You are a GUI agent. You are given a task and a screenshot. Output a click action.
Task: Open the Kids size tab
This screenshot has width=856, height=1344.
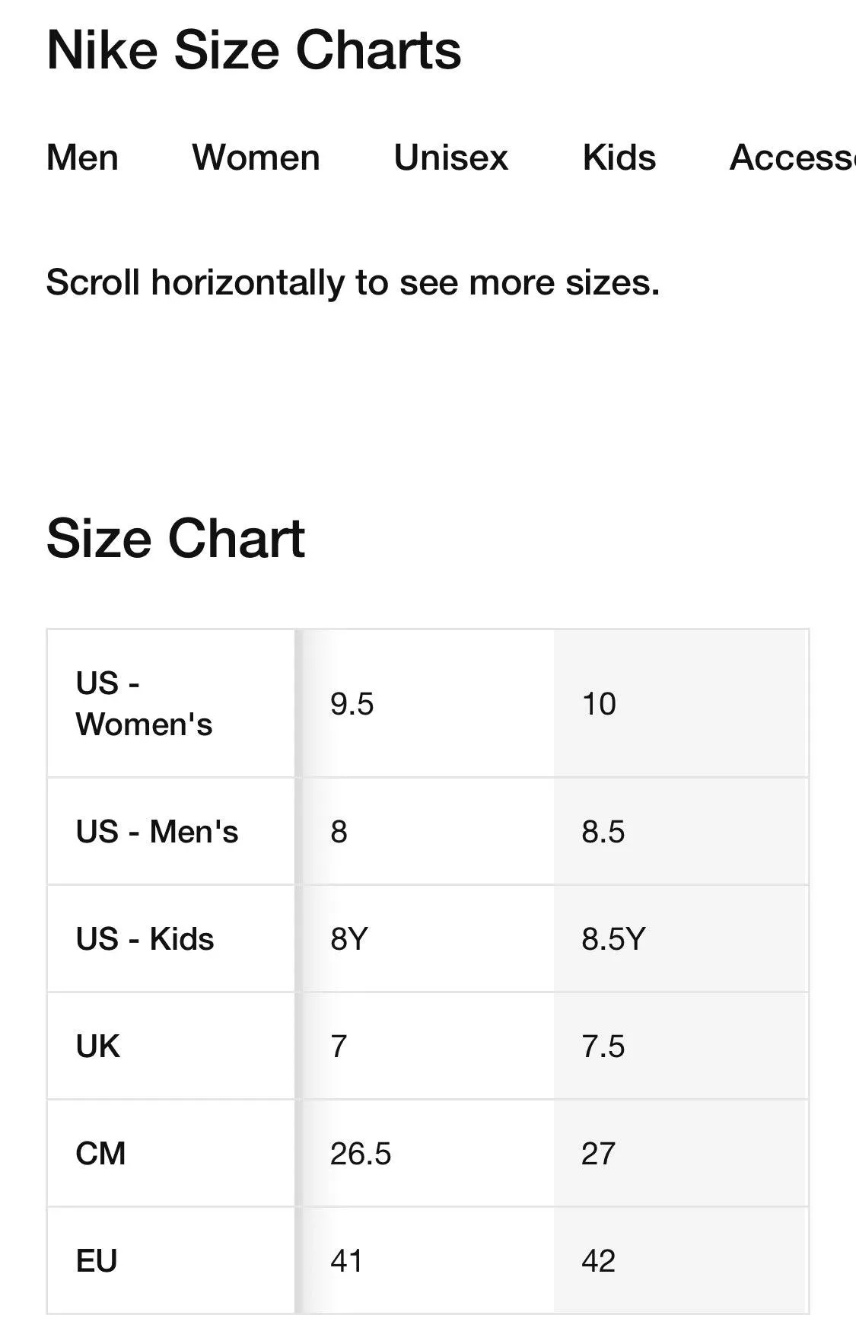click(619, 158)
